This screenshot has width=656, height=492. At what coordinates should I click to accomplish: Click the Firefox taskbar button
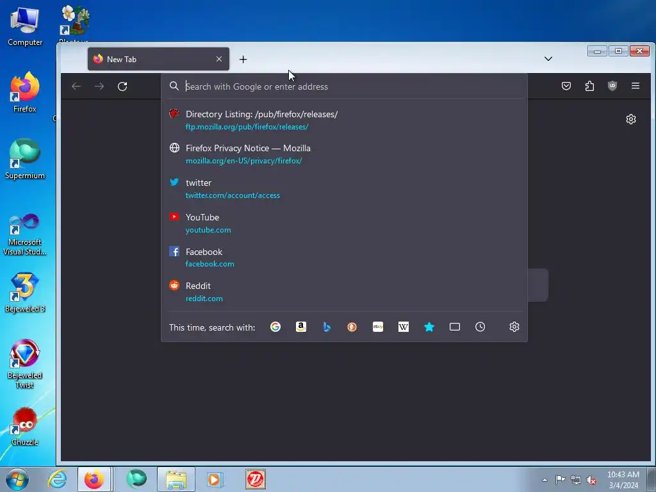coord(94,479)
